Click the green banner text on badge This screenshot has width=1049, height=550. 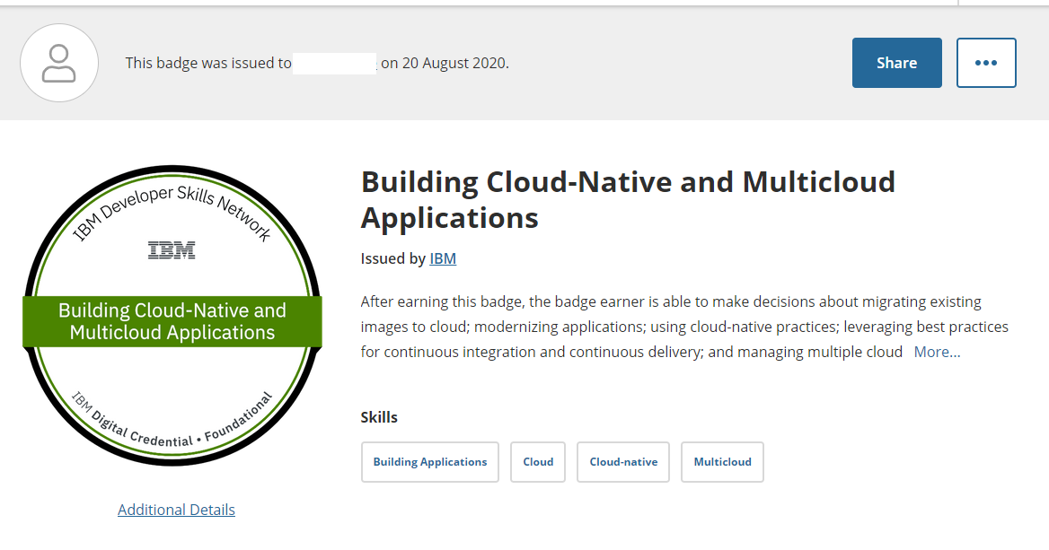click(x=172, y=321)
